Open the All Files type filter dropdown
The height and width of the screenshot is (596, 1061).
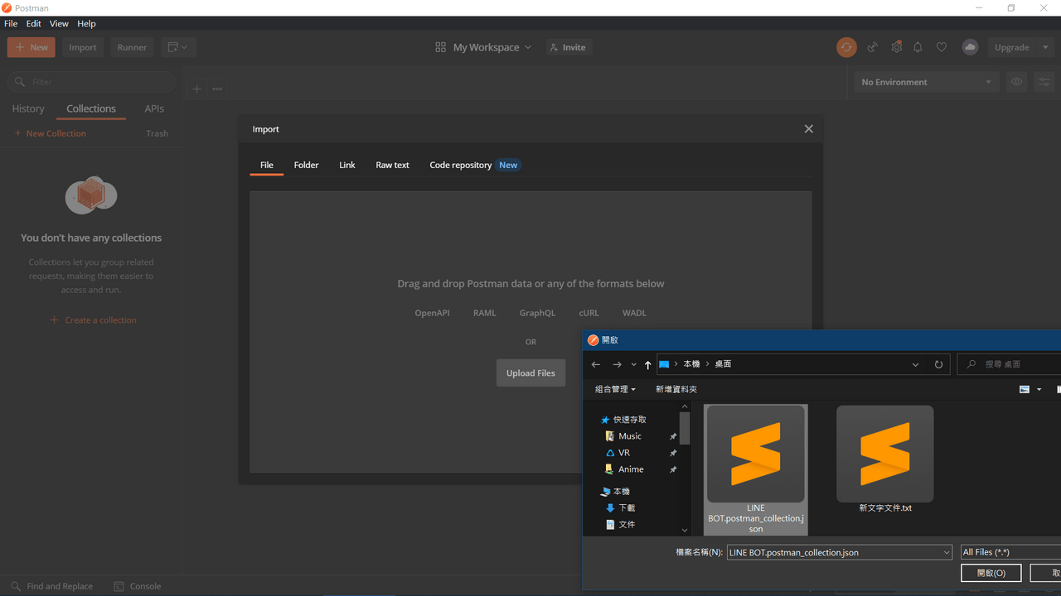pyautogui.click(x=1010, y=552)
